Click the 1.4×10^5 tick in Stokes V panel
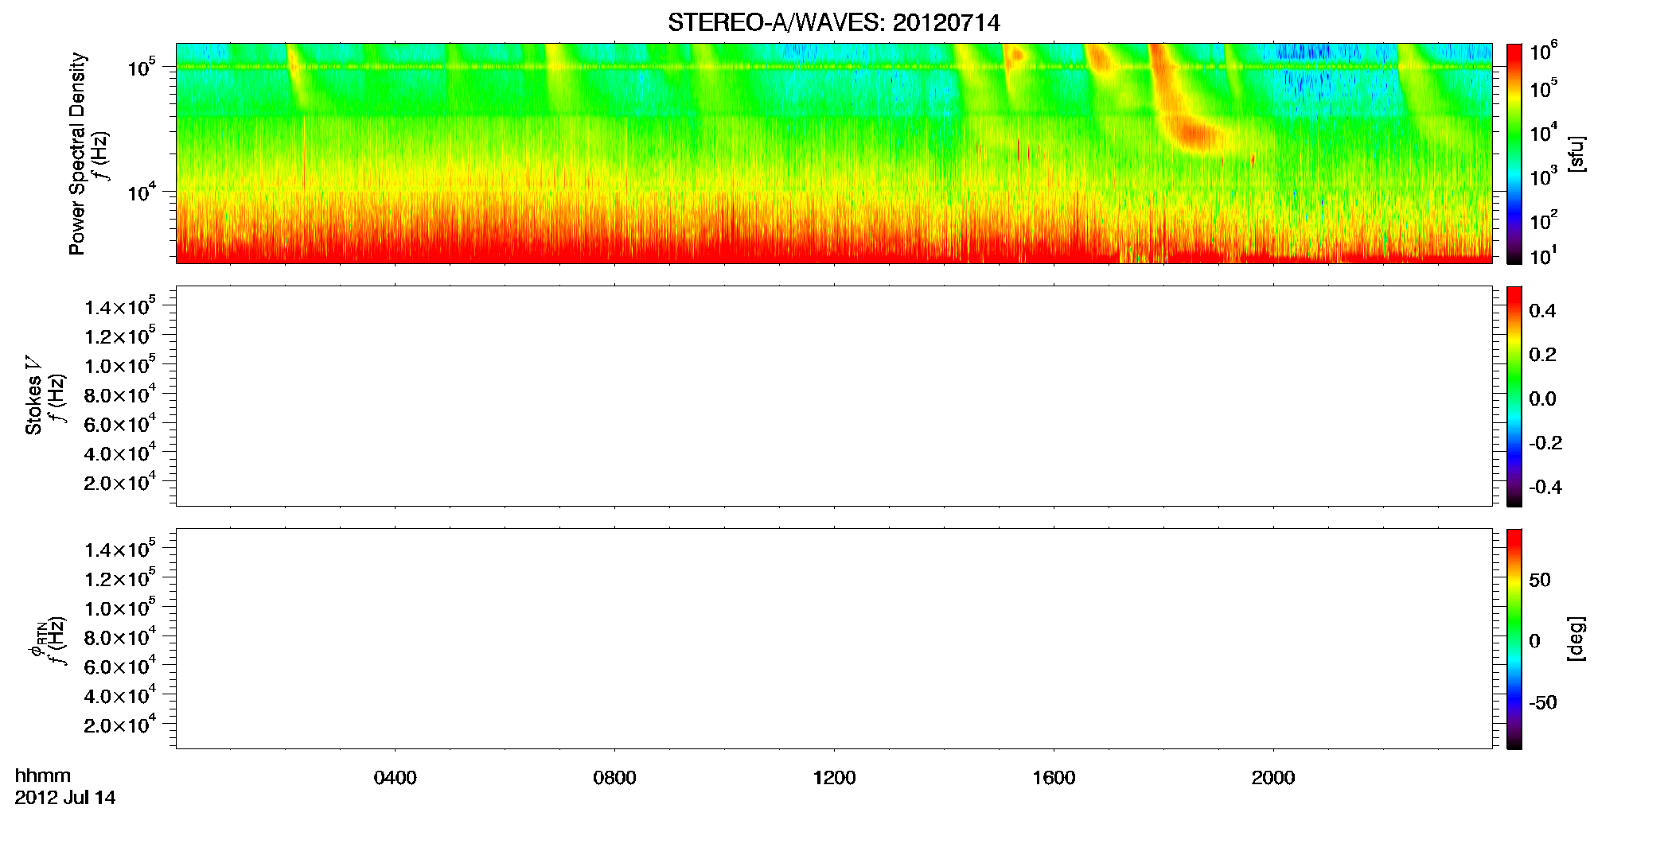This screenshot has height=859, width=1668. [120, 306]
